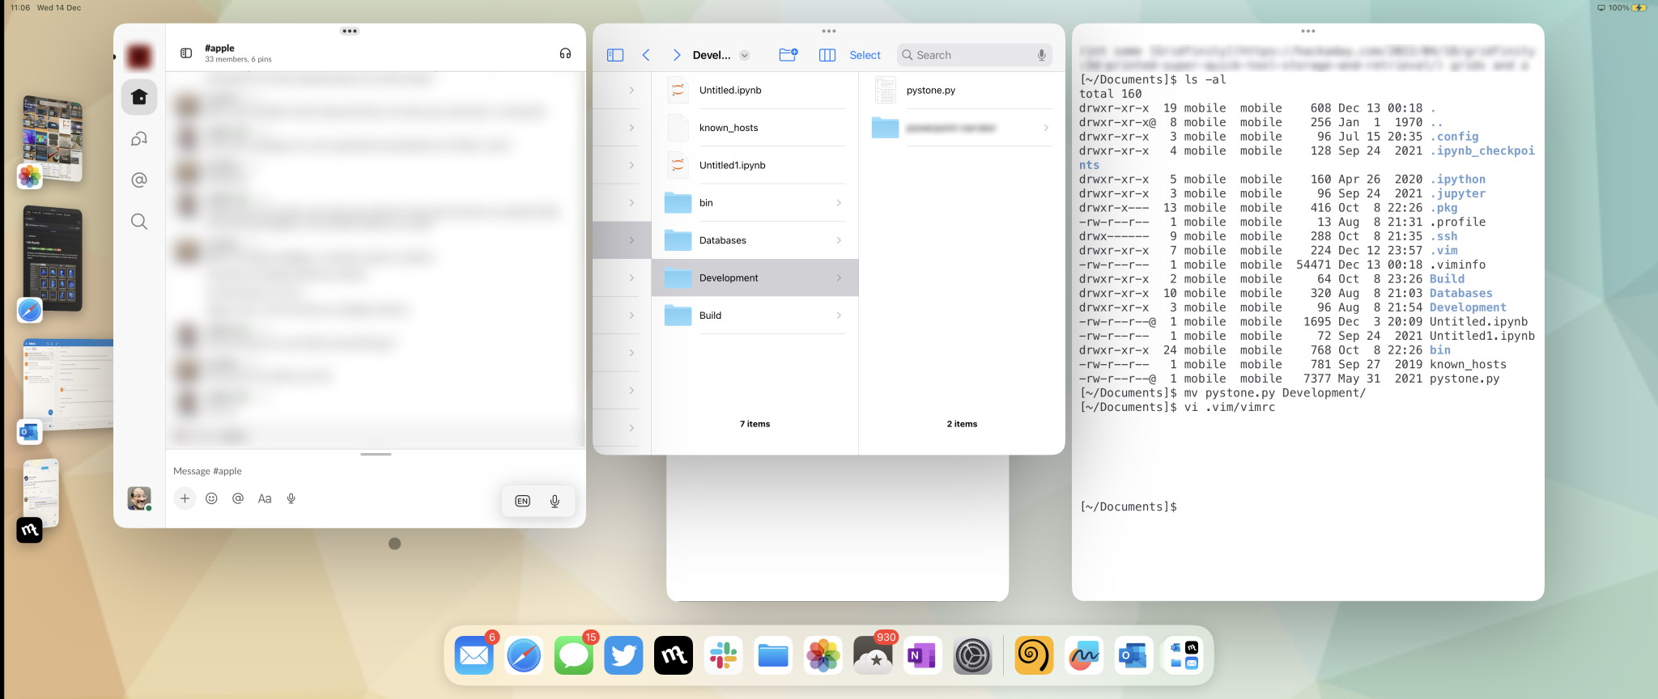Start huddle with headphones icon
The image size is (1658, 699).
click(x=565, y=53)
